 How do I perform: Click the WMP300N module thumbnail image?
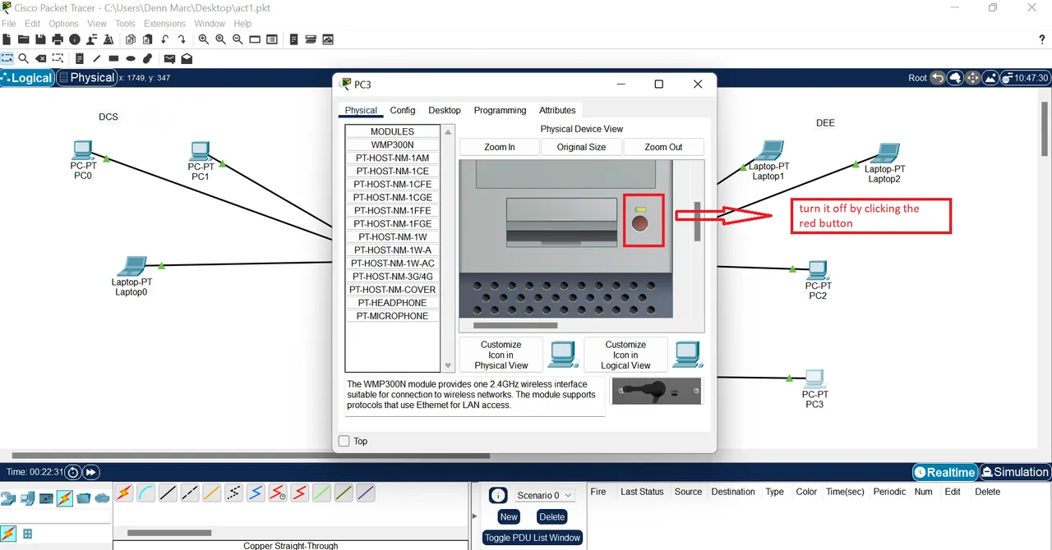point(657,391)
